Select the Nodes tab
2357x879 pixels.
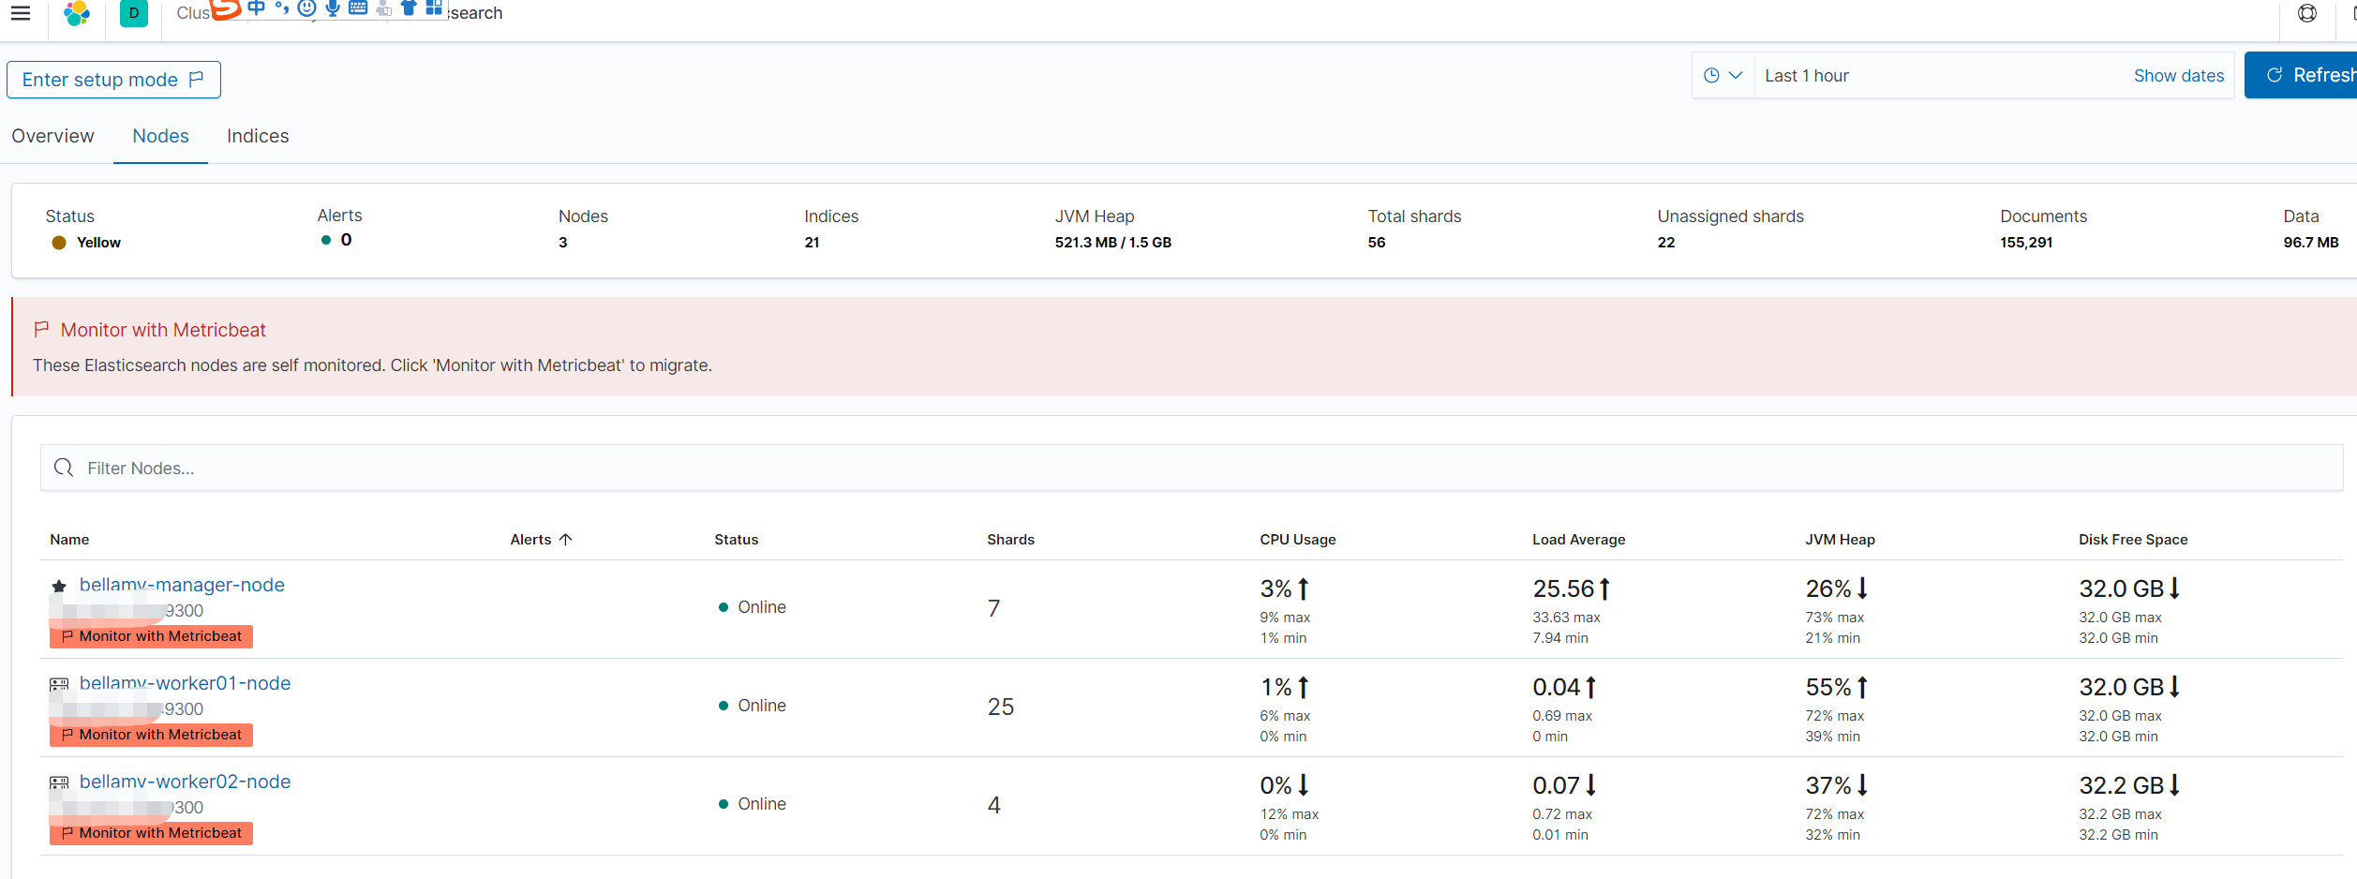pos(160,136)
